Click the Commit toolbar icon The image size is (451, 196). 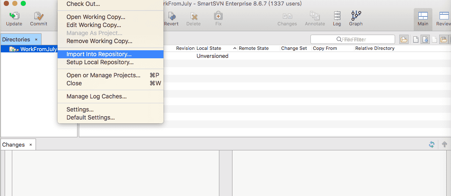pyautogui.click(x=39, y=16)
